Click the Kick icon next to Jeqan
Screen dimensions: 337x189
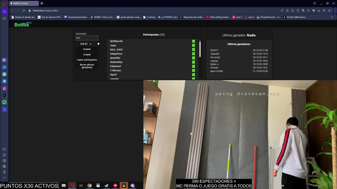[x=194, y=45]
